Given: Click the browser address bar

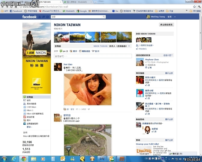Looking at the screenshot, I should click(106, 7).
